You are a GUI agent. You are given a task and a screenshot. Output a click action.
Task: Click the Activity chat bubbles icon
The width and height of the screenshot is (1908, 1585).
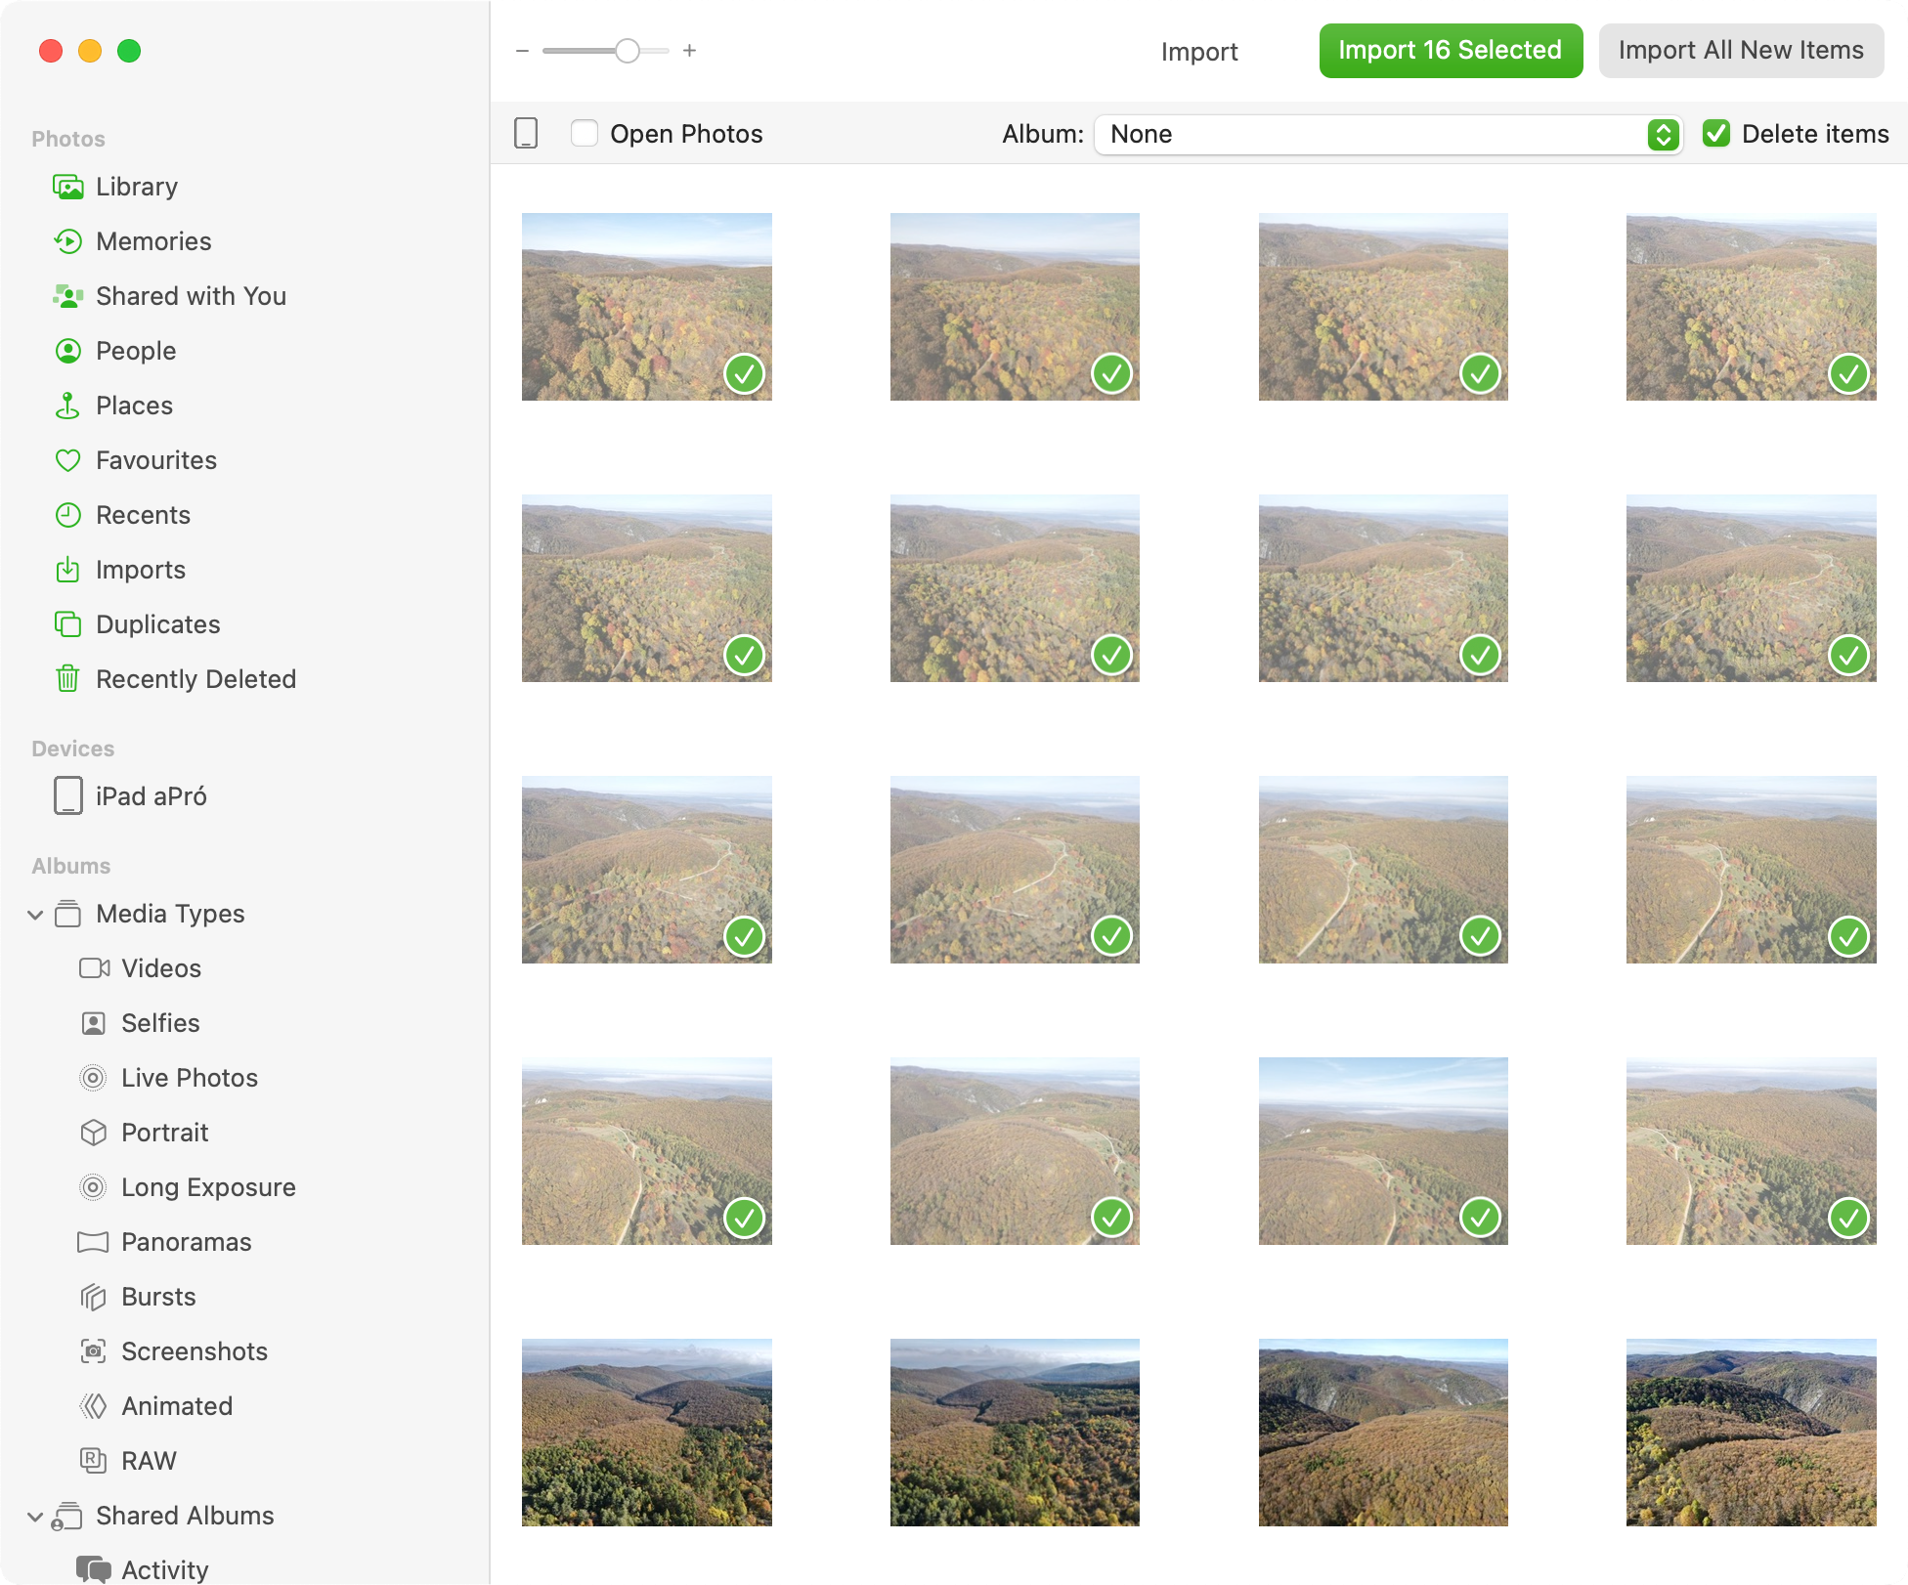pos(94,1569)
